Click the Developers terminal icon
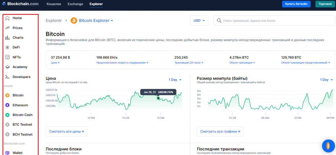The height and width of the screenshot is (155, 336). (7, 77)
